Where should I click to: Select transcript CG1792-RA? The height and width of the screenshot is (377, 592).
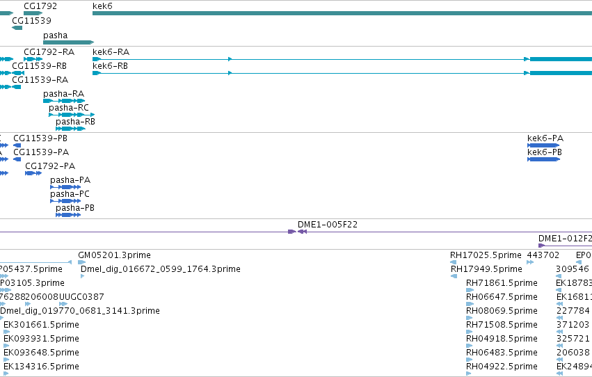coord(33,59)
